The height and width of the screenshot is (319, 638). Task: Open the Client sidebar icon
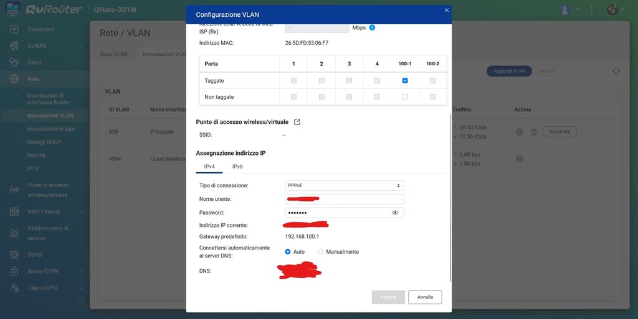coord(14,62)
